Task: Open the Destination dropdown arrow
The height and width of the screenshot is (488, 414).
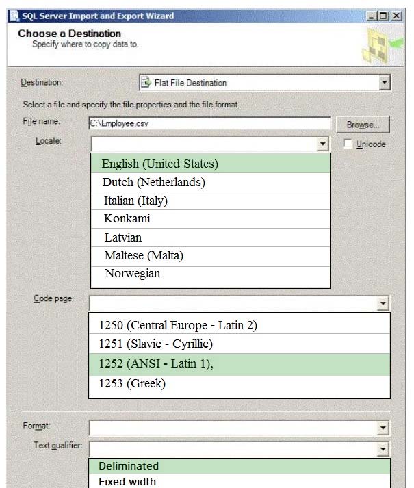Action: tap(385, 83)
